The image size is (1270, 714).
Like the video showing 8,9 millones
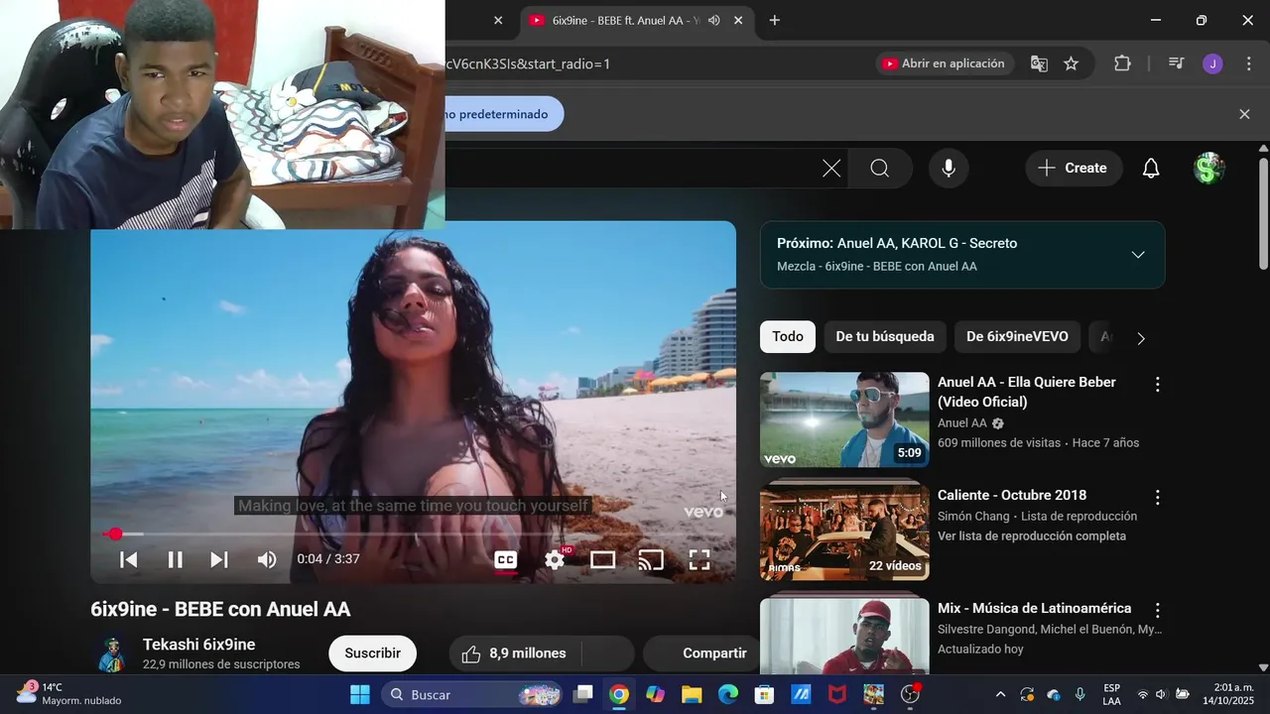pyautogui.click(x=514, y=654)
